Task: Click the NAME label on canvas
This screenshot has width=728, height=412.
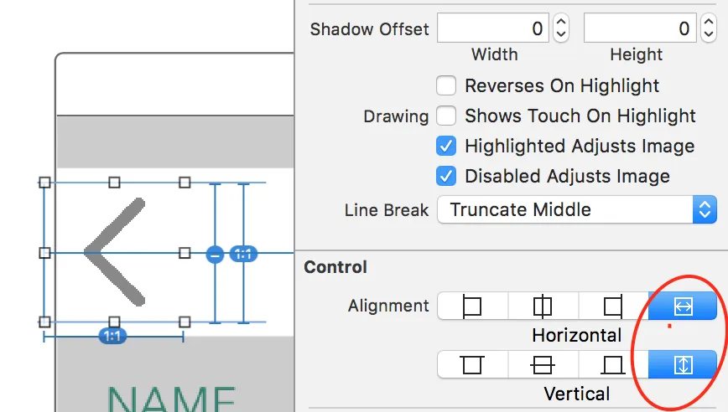Action: click(173, 397)
